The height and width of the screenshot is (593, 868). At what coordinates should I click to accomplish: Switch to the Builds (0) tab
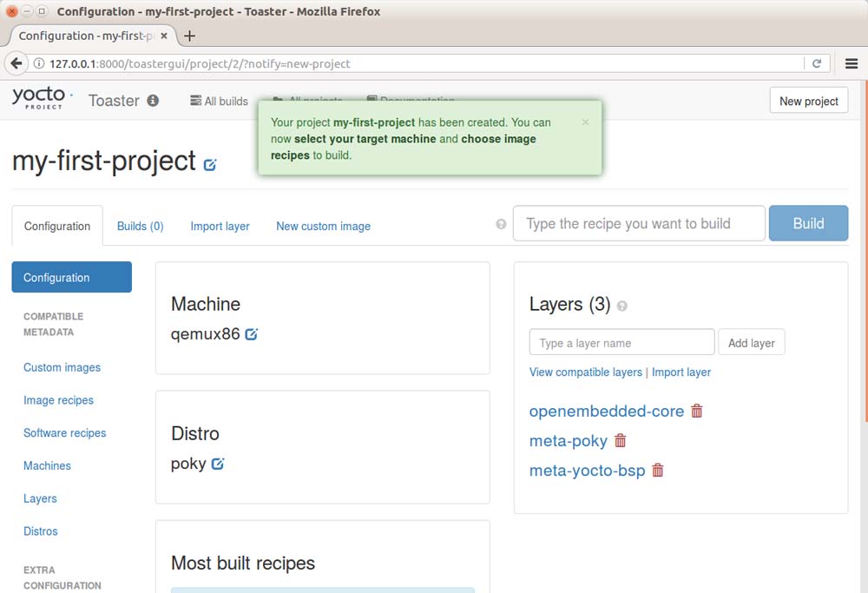[x=141, y=226]
